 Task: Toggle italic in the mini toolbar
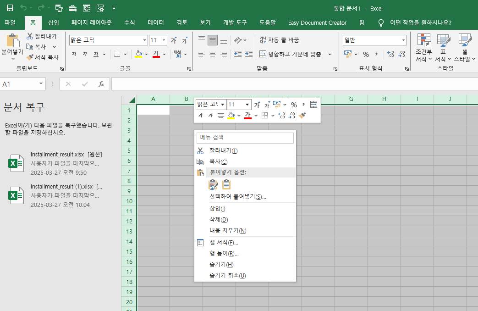pyautogui.click(x=210, y=116)
